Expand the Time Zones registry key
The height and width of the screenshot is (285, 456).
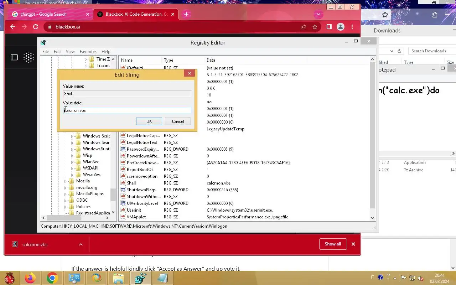[86, 59]
